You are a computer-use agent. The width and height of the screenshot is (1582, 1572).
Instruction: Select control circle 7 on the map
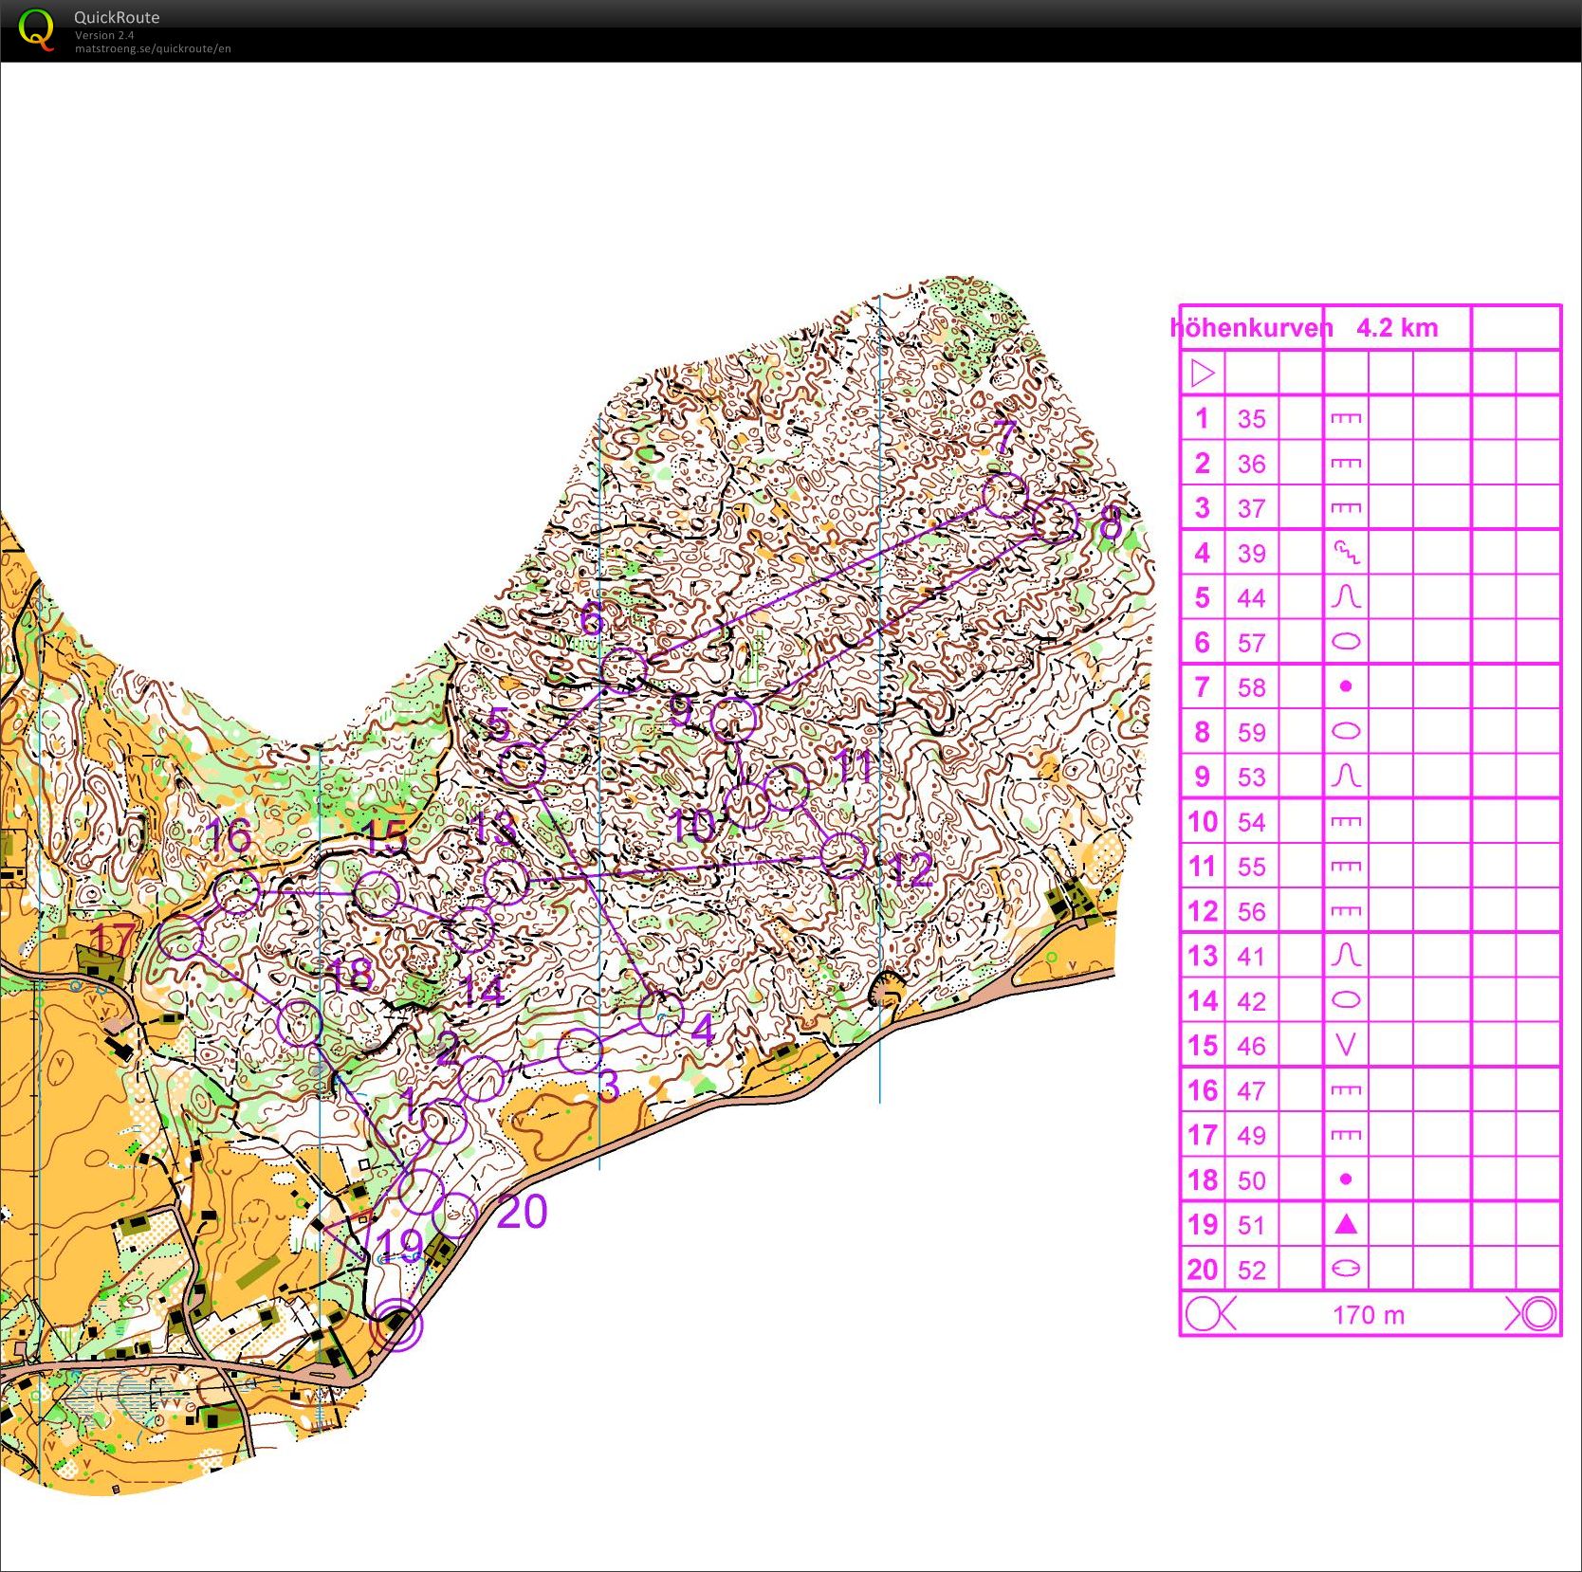tap(1004, 496)
